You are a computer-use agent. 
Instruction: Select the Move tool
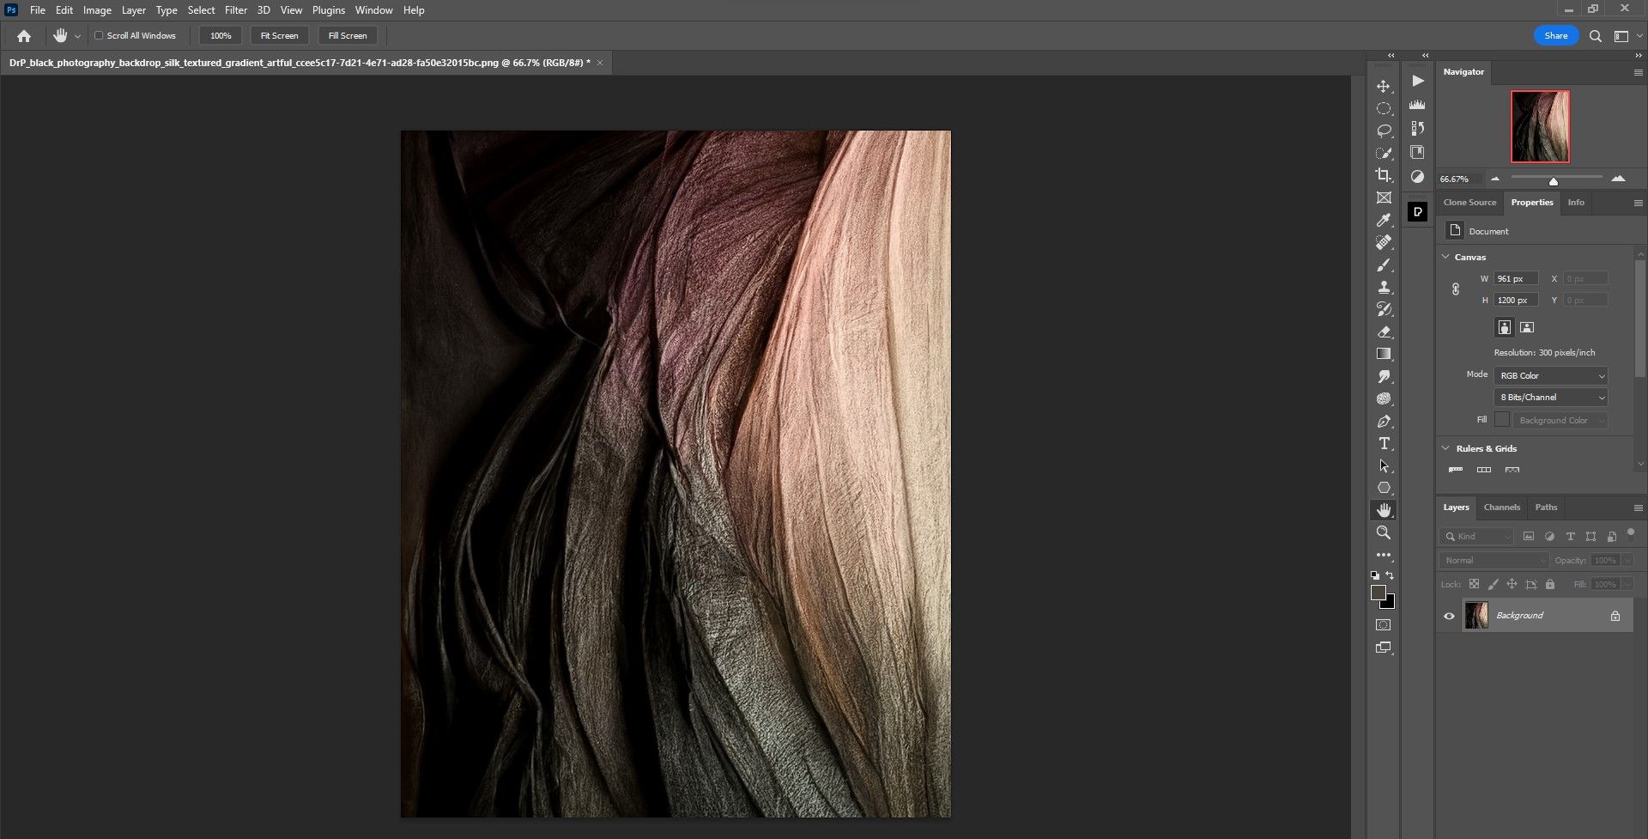pyautogui.click(x=1384, y=86)
